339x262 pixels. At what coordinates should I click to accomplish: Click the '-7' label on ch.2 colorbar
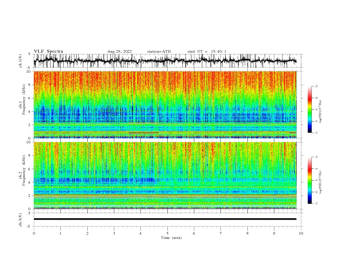pos(315,204)
